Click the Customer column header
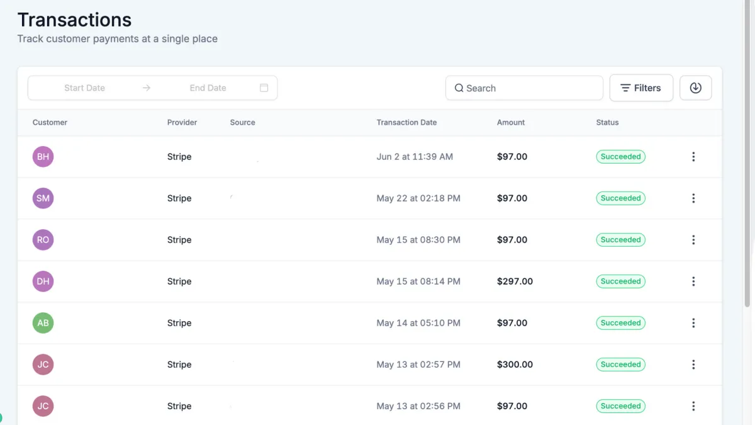This screenshot has width=755, height=425. pos(50,122)
